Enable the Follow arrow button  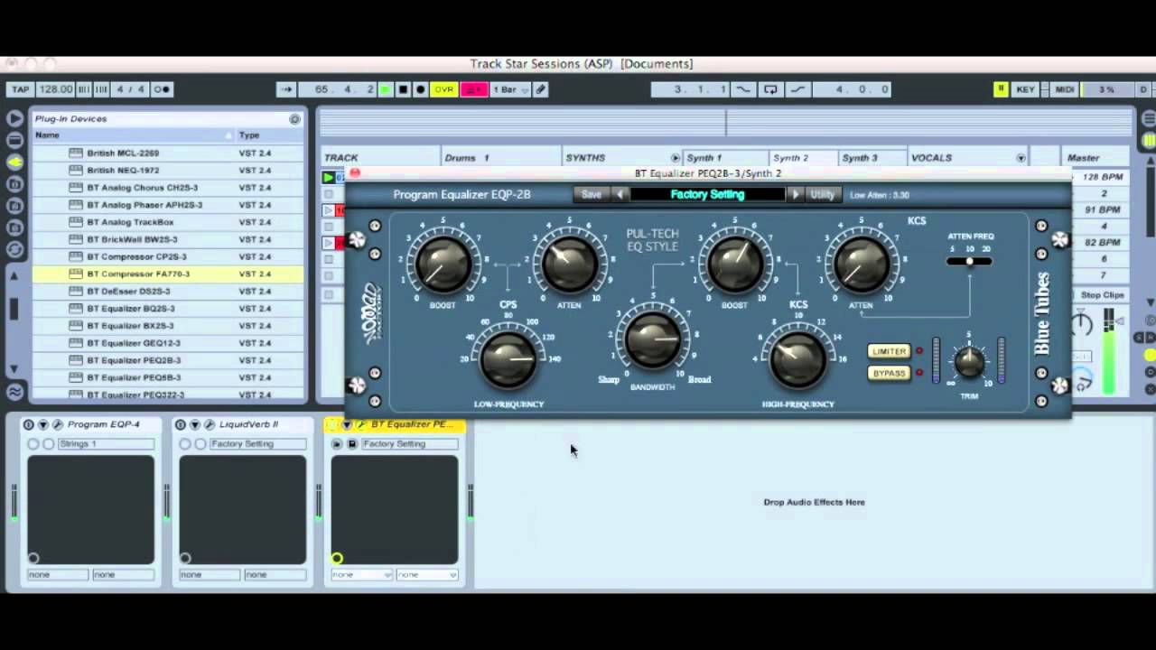(286, 89)
